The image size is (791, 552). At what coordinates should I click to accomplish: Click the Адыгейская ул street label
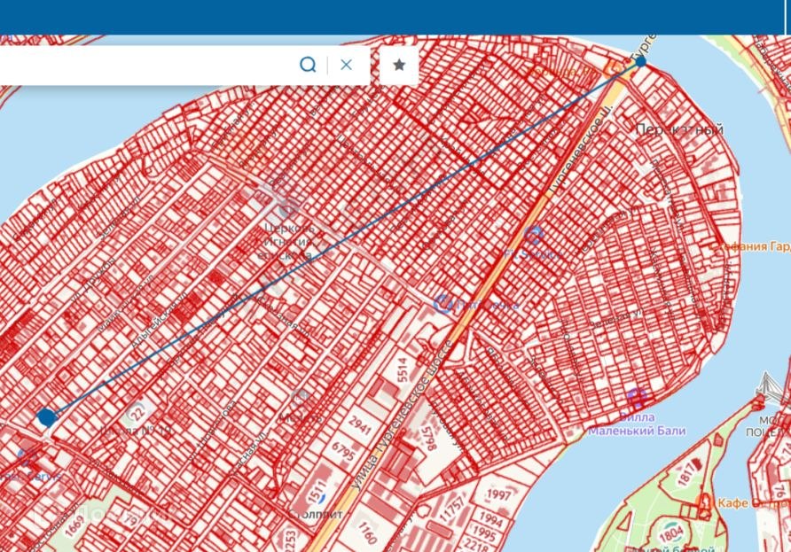[159, 320]
